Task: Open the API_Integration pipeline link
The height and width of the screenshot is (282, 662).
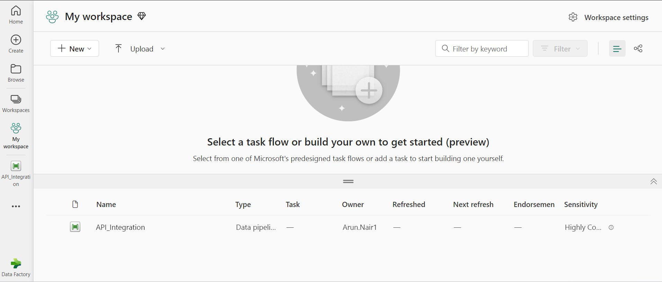Action: pos(120,227)
